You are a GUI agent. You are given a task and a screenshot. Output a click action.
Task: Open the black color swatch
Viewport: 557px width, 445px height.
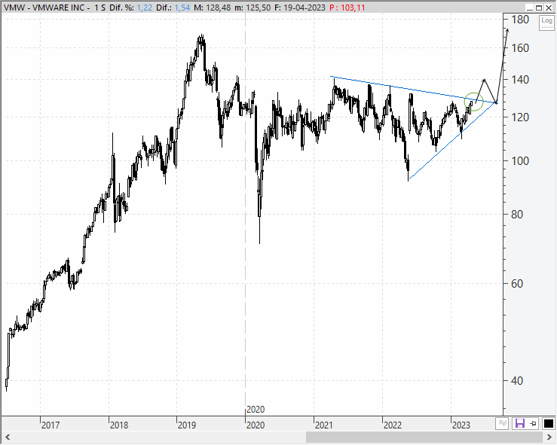[x=548, y=423]
